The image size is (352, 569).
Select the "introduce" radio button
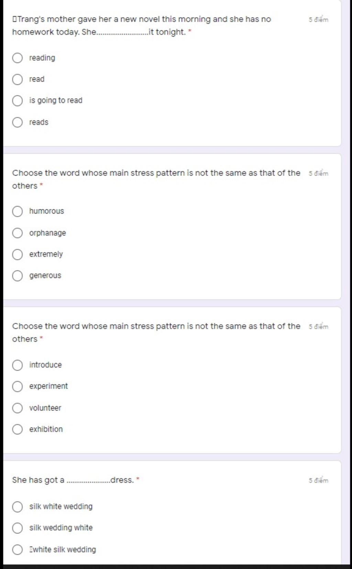pyautogui.click(x=18, y=365)
